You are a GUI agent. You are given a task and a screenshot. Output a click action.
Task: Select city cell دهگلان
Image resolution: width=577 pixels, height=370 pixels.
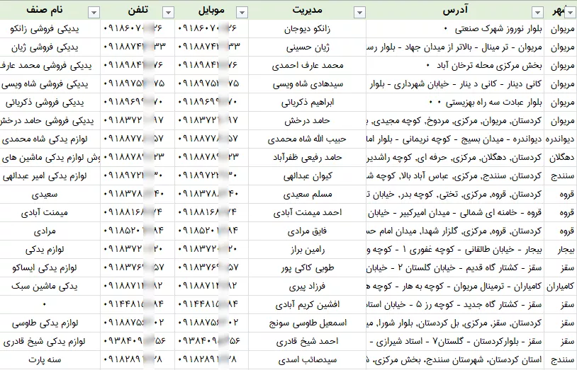click(561, 157)
